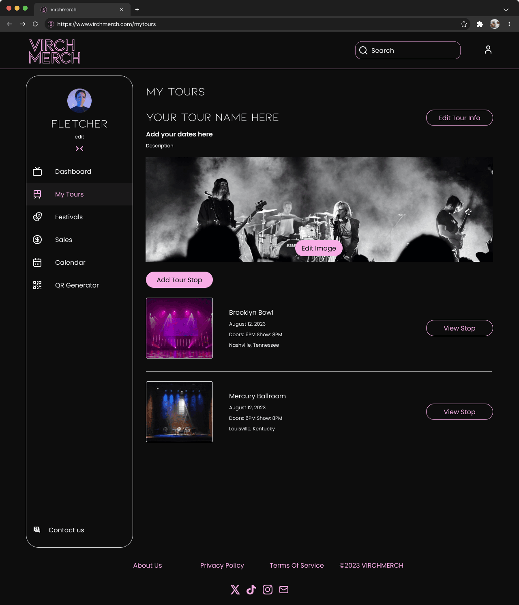Click the email envelope footer icon

tap(284, 590)
